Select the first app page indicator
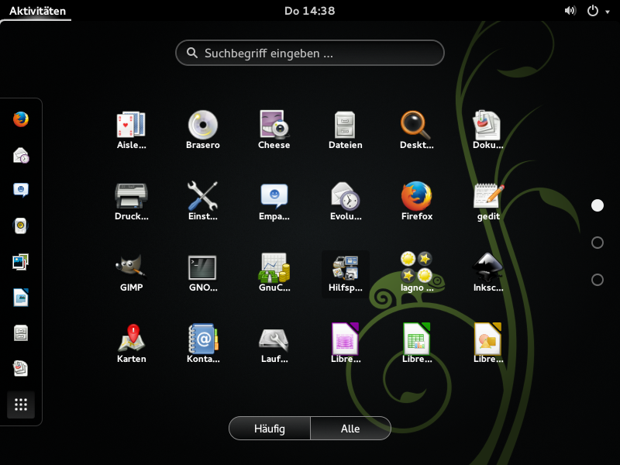The image size is (620, 465). pos(597,205)
